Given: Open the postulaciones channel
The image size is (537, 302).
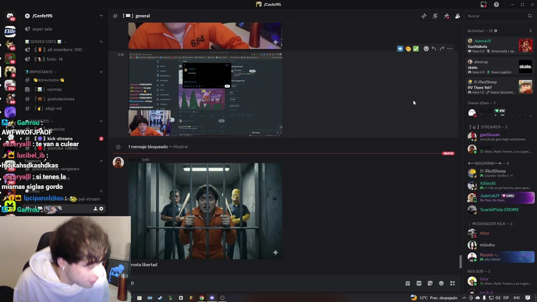Looking at the screenshot, I should [x=64, y=99].
